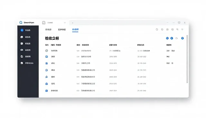Click the blue icon in the sixth list row

click(46, 84)
